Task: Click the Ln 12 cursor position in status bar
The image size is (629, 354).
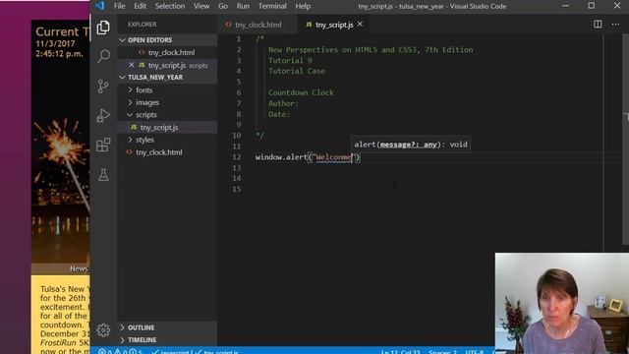Action: [x=401, y=352]
